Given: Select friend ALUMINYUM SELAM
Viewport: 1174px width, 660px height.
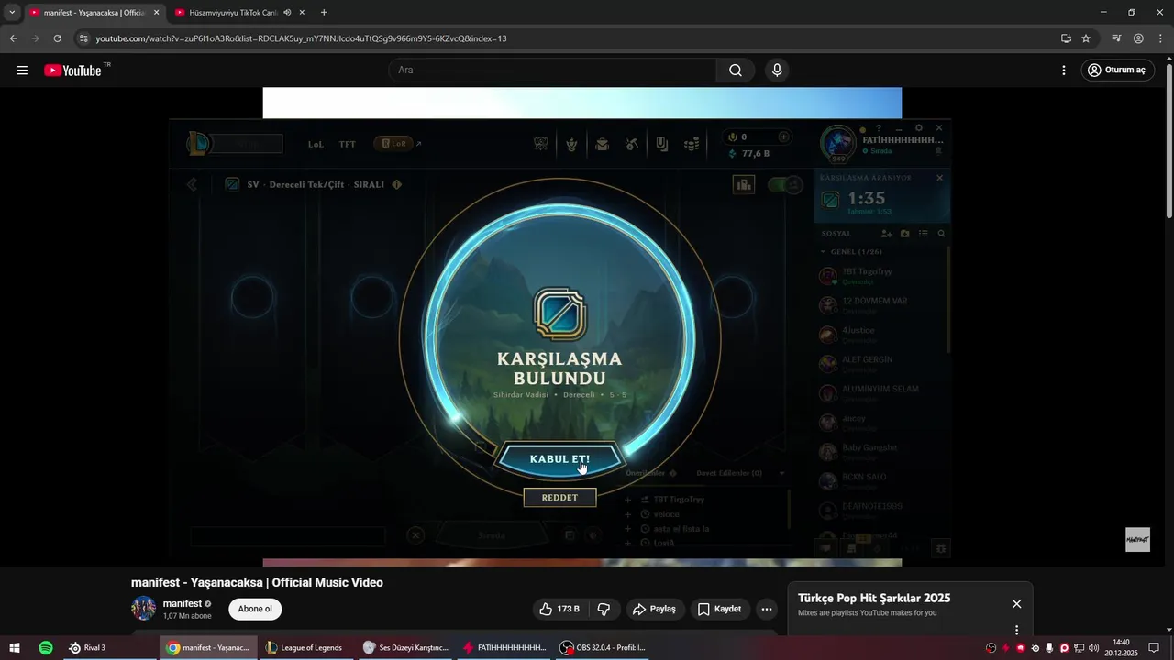Looking at the screenshot, I should (x=881, y=393).
